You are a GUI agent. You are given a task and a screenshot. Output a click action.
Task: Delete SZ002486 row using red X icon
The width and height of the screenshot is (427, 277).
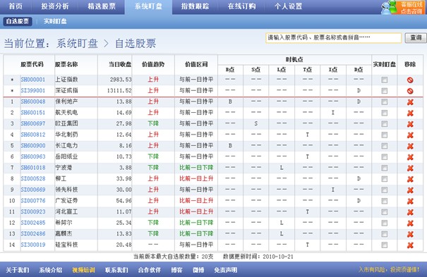(410, 234)
